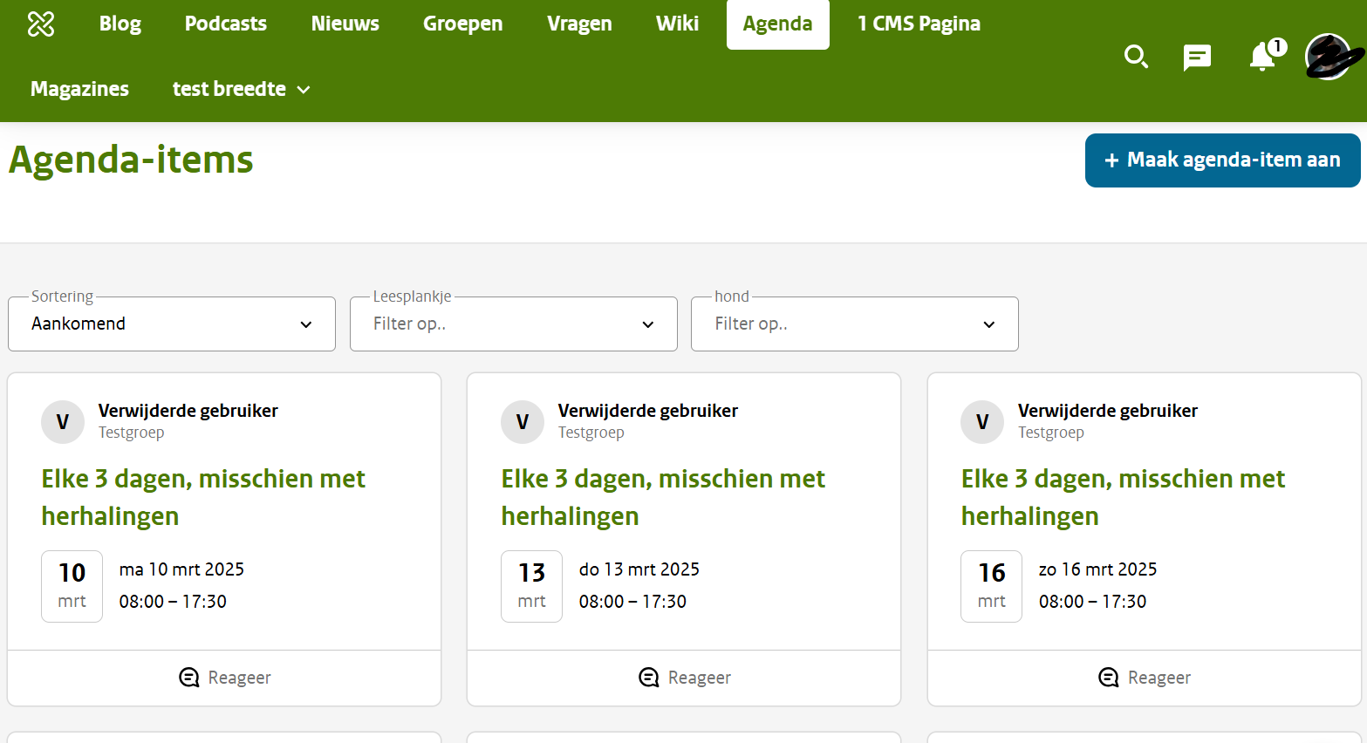The image size is (1367, 743).
Task: Click Reageer comment icon on 10 mrt card
Action: tap(189, 678)
